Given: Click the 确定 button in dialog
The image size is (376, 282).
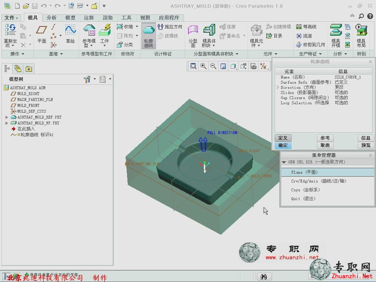Looking at the screenshot, I should (x=283, y=145).
